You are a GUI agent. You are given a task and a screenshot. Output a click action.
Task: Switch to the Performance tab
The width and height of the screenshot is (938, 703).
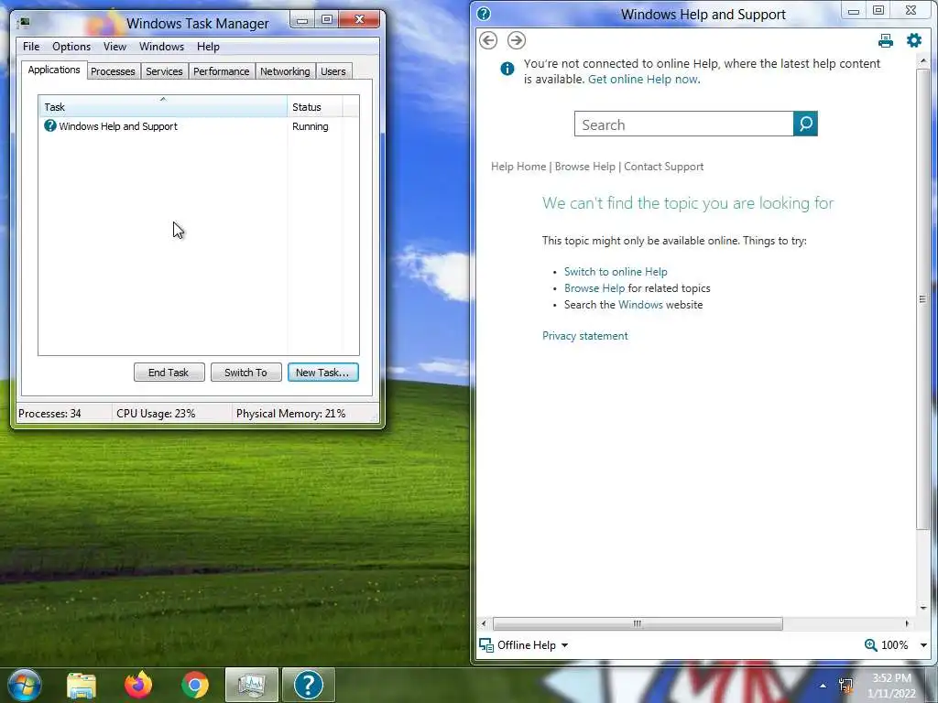(x=221, y=71)
